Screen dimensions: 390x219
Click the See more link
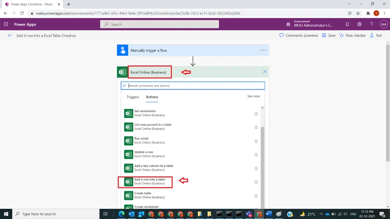point(254,96)
